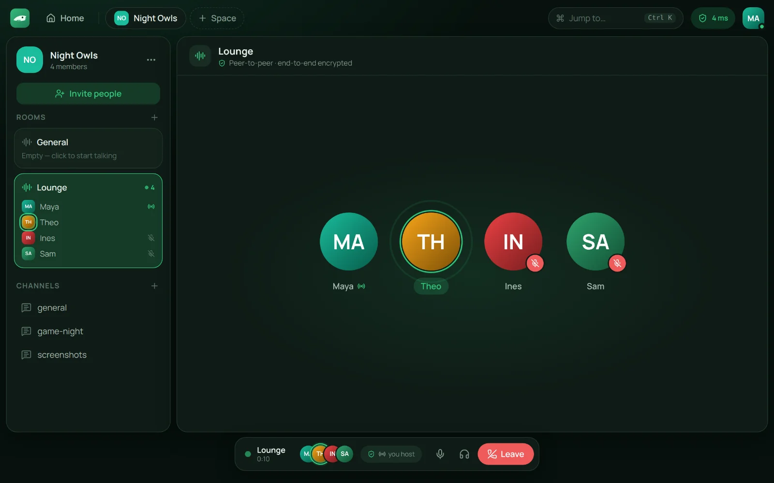Viewport: 774px width, 483px height.
Task: Check the 4 ms latency indicator
Action: 713,18
